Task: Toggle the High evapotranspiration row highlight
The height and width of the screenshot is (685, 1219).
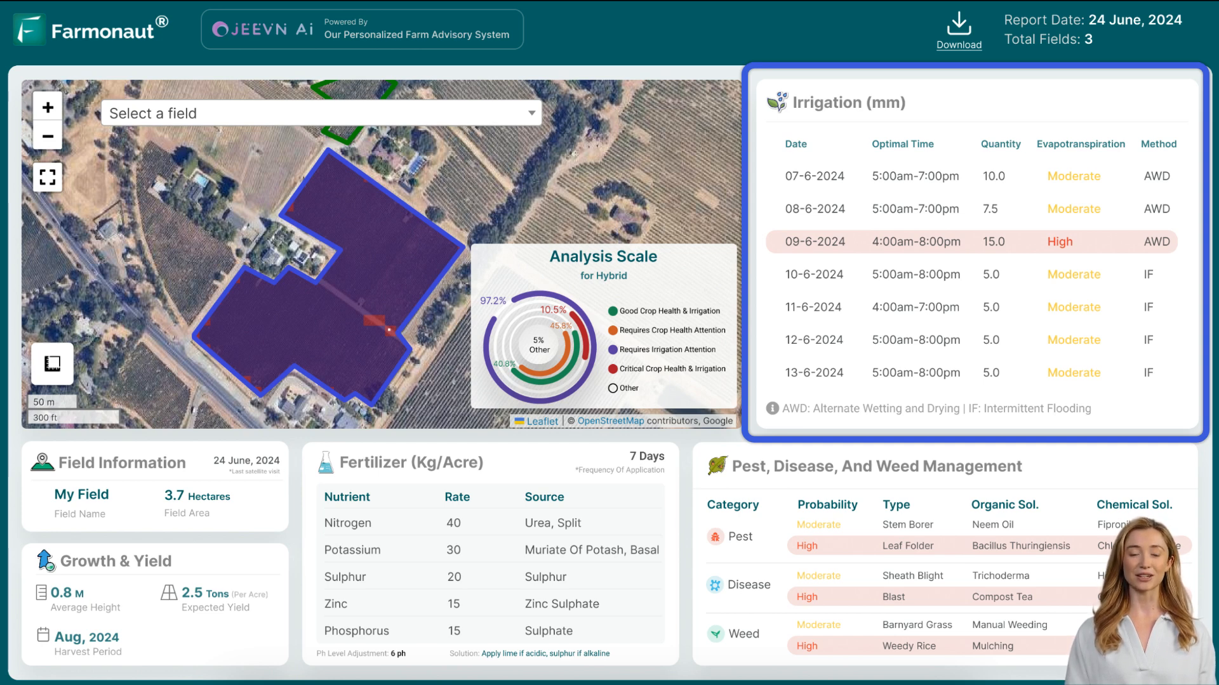Action: 974,242
